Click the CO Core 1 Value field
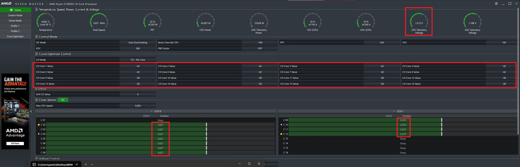This screenshot has height=167, width=520. click(x=138, y=66)
